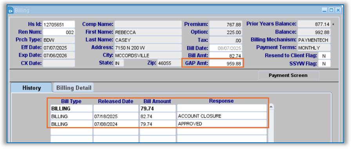This screenshot has width=351, height=149.
Task: Click the City field MCCORDSVILLE
Action: tap(148, 56)
